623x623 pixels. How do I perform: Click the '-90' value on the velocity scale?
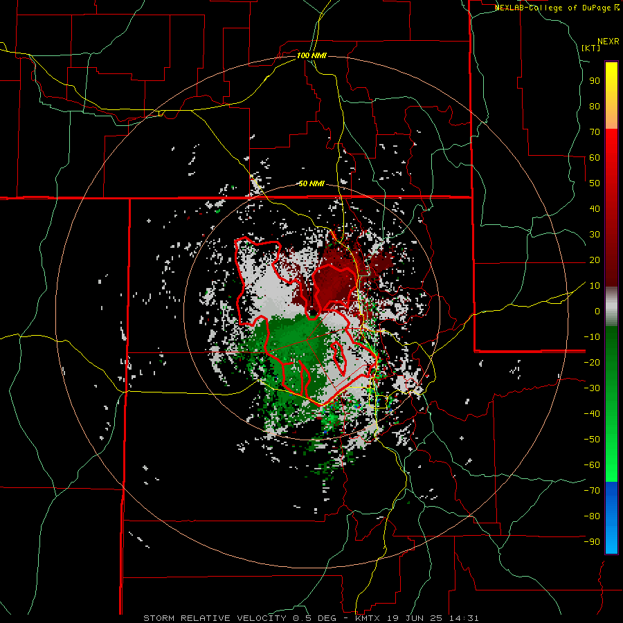(x=592, y=542)
